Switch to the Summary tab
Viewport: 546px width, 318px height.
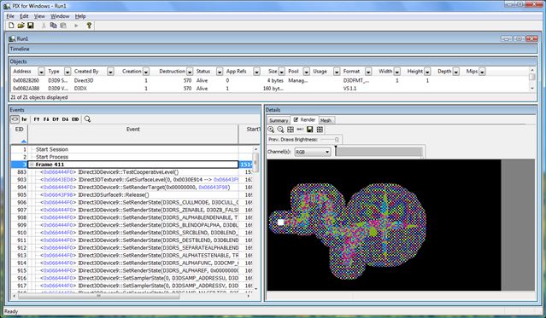(x=279, y=120)
